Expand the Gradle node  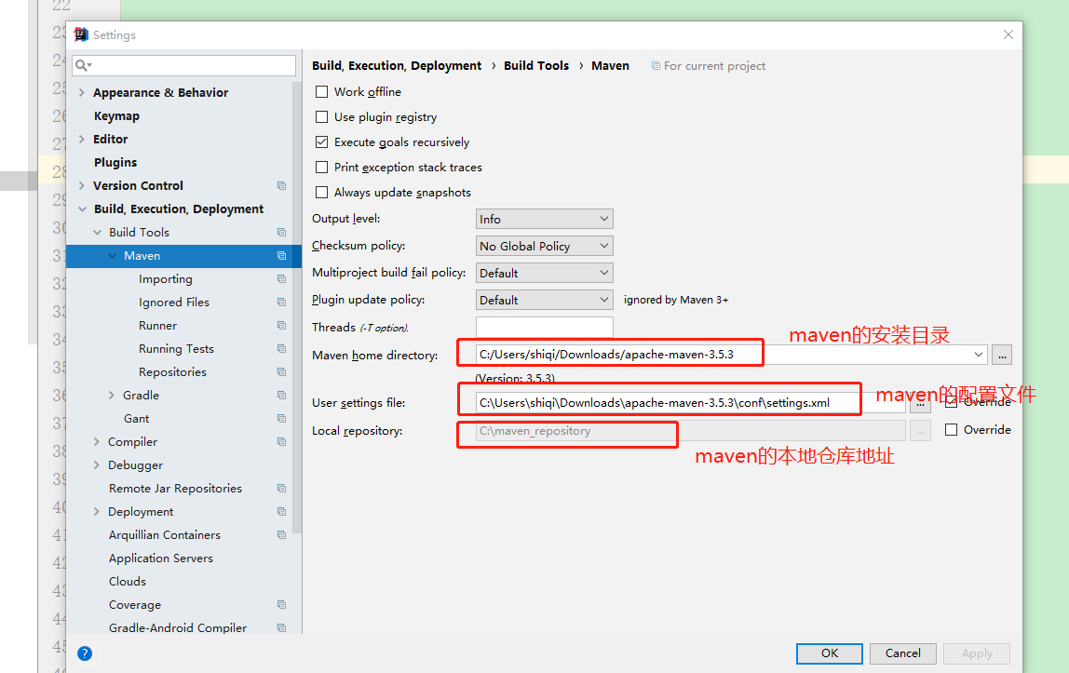[x=112, y=395]
